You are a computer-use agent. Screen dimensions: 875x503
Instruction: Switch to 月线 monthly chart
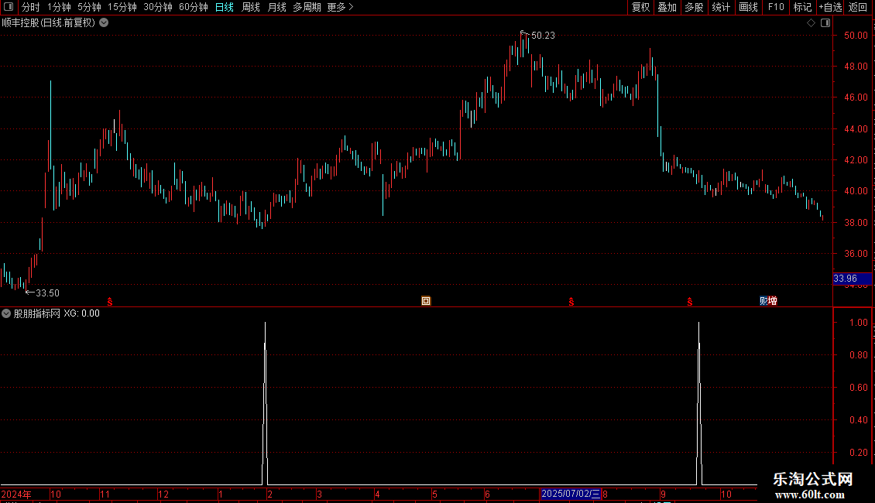[276, 7]
